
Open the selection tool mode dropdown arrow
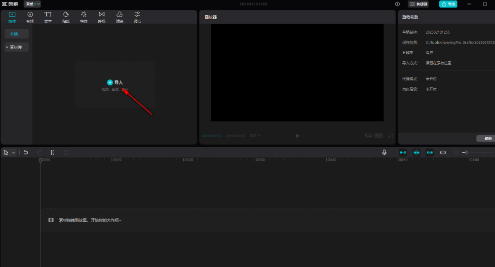pyautogui.click(x=13, y=153)
